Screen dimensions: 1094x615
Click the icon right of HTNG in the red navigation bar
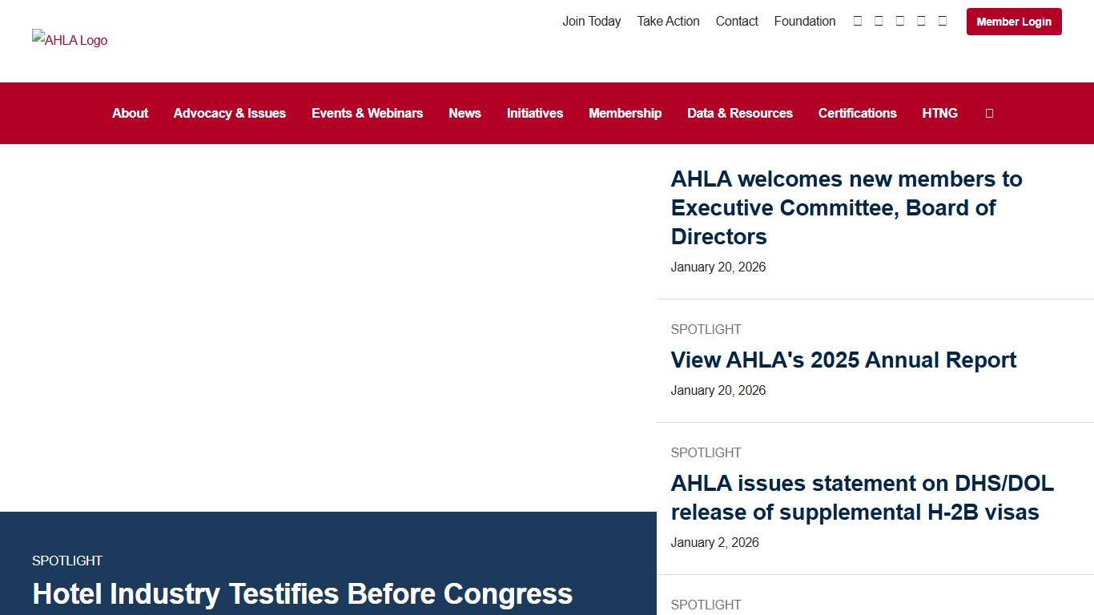989,114
